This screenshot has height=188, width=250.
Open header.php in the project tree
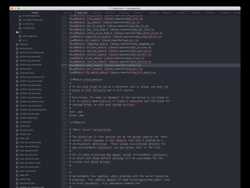tap(25, 134)
